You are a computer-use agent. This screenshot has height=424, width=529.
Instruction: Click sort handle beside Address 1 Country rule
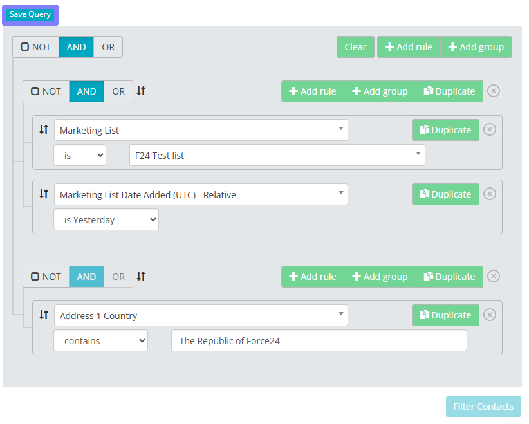click(x=44, y=315)
